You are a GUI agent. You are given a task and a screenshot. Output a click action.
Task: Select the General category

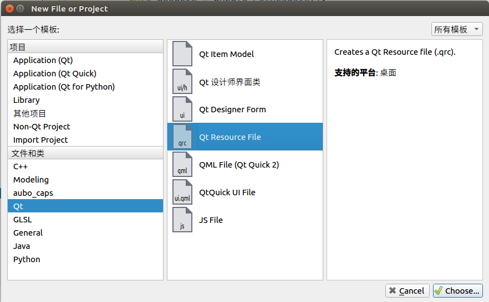click(85, 233)
